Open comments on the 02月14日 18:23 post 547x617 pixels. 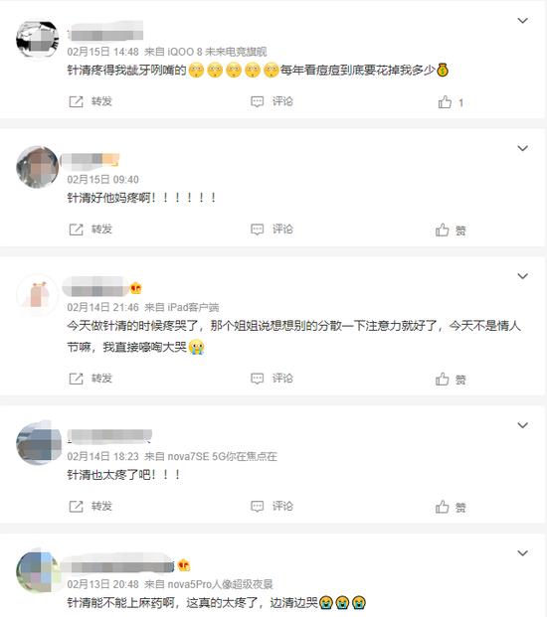[x=272, y=507]
